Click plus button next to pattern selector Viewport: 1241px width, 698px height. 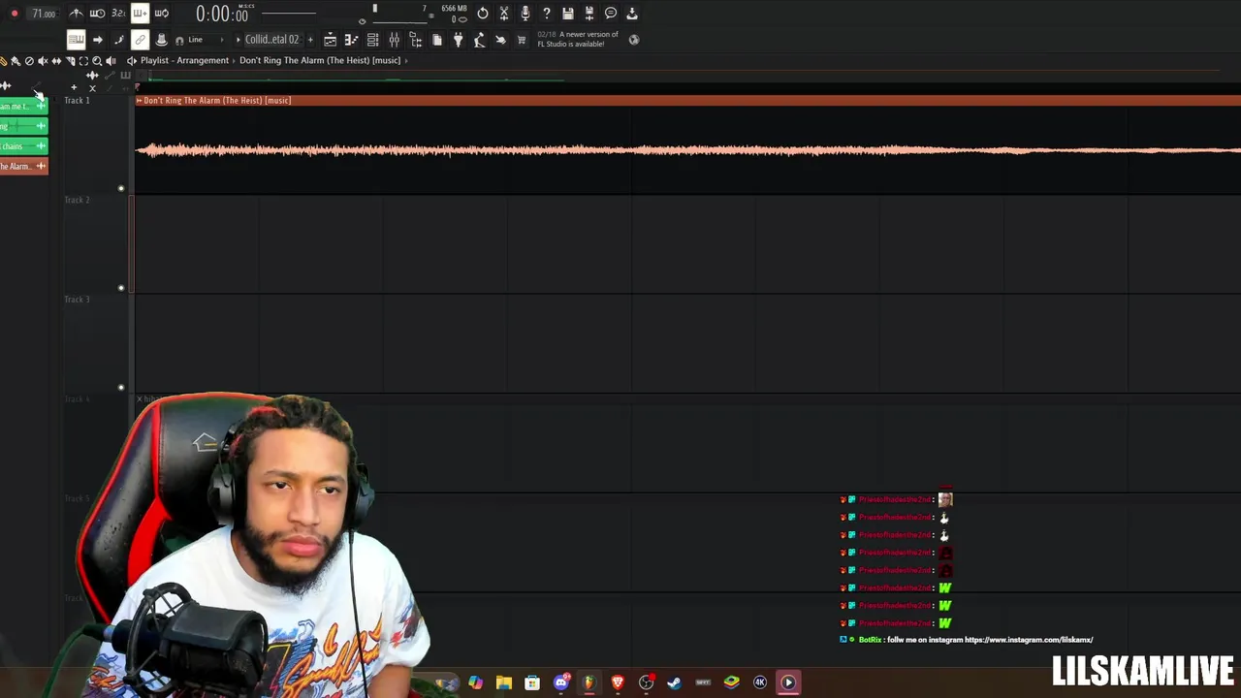[x=310, y=40]
